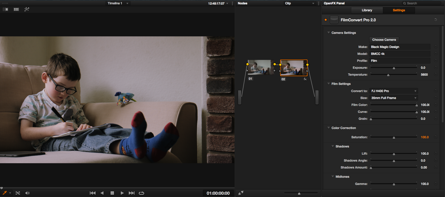Collapse the Color Correction section

(329, 128)
